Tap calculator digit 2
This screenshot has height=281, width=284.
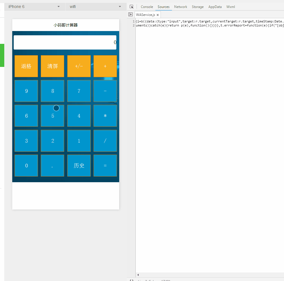click(52, 141)
